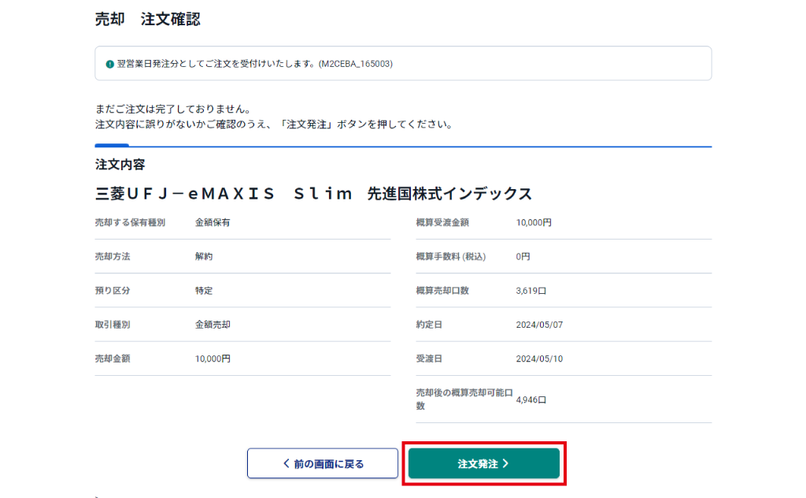
Task: Click the 概算受渡金額 label
Action: pos(442,223)
